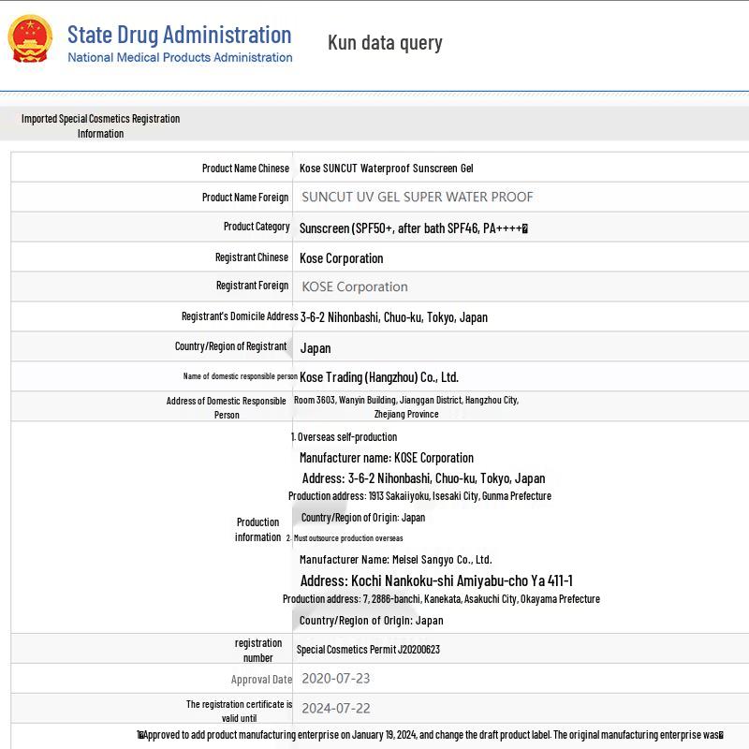The height and width of the screenshot is (749, 749).
Task: Click the Manufacturer name: KOSE Corporation line
Action: (386, 458)
